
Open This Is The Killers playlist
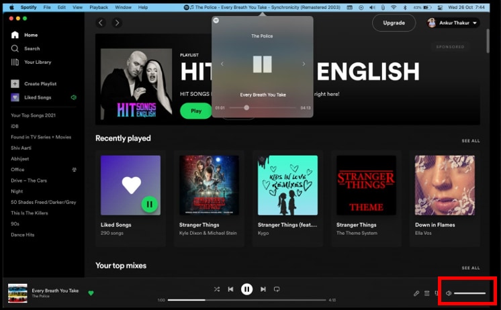(30, 213)
